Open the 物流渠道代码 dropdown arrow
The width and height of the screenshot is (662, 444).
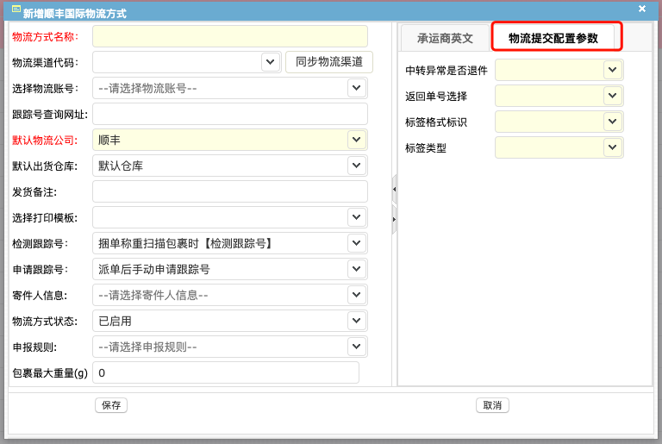point(271,62)
